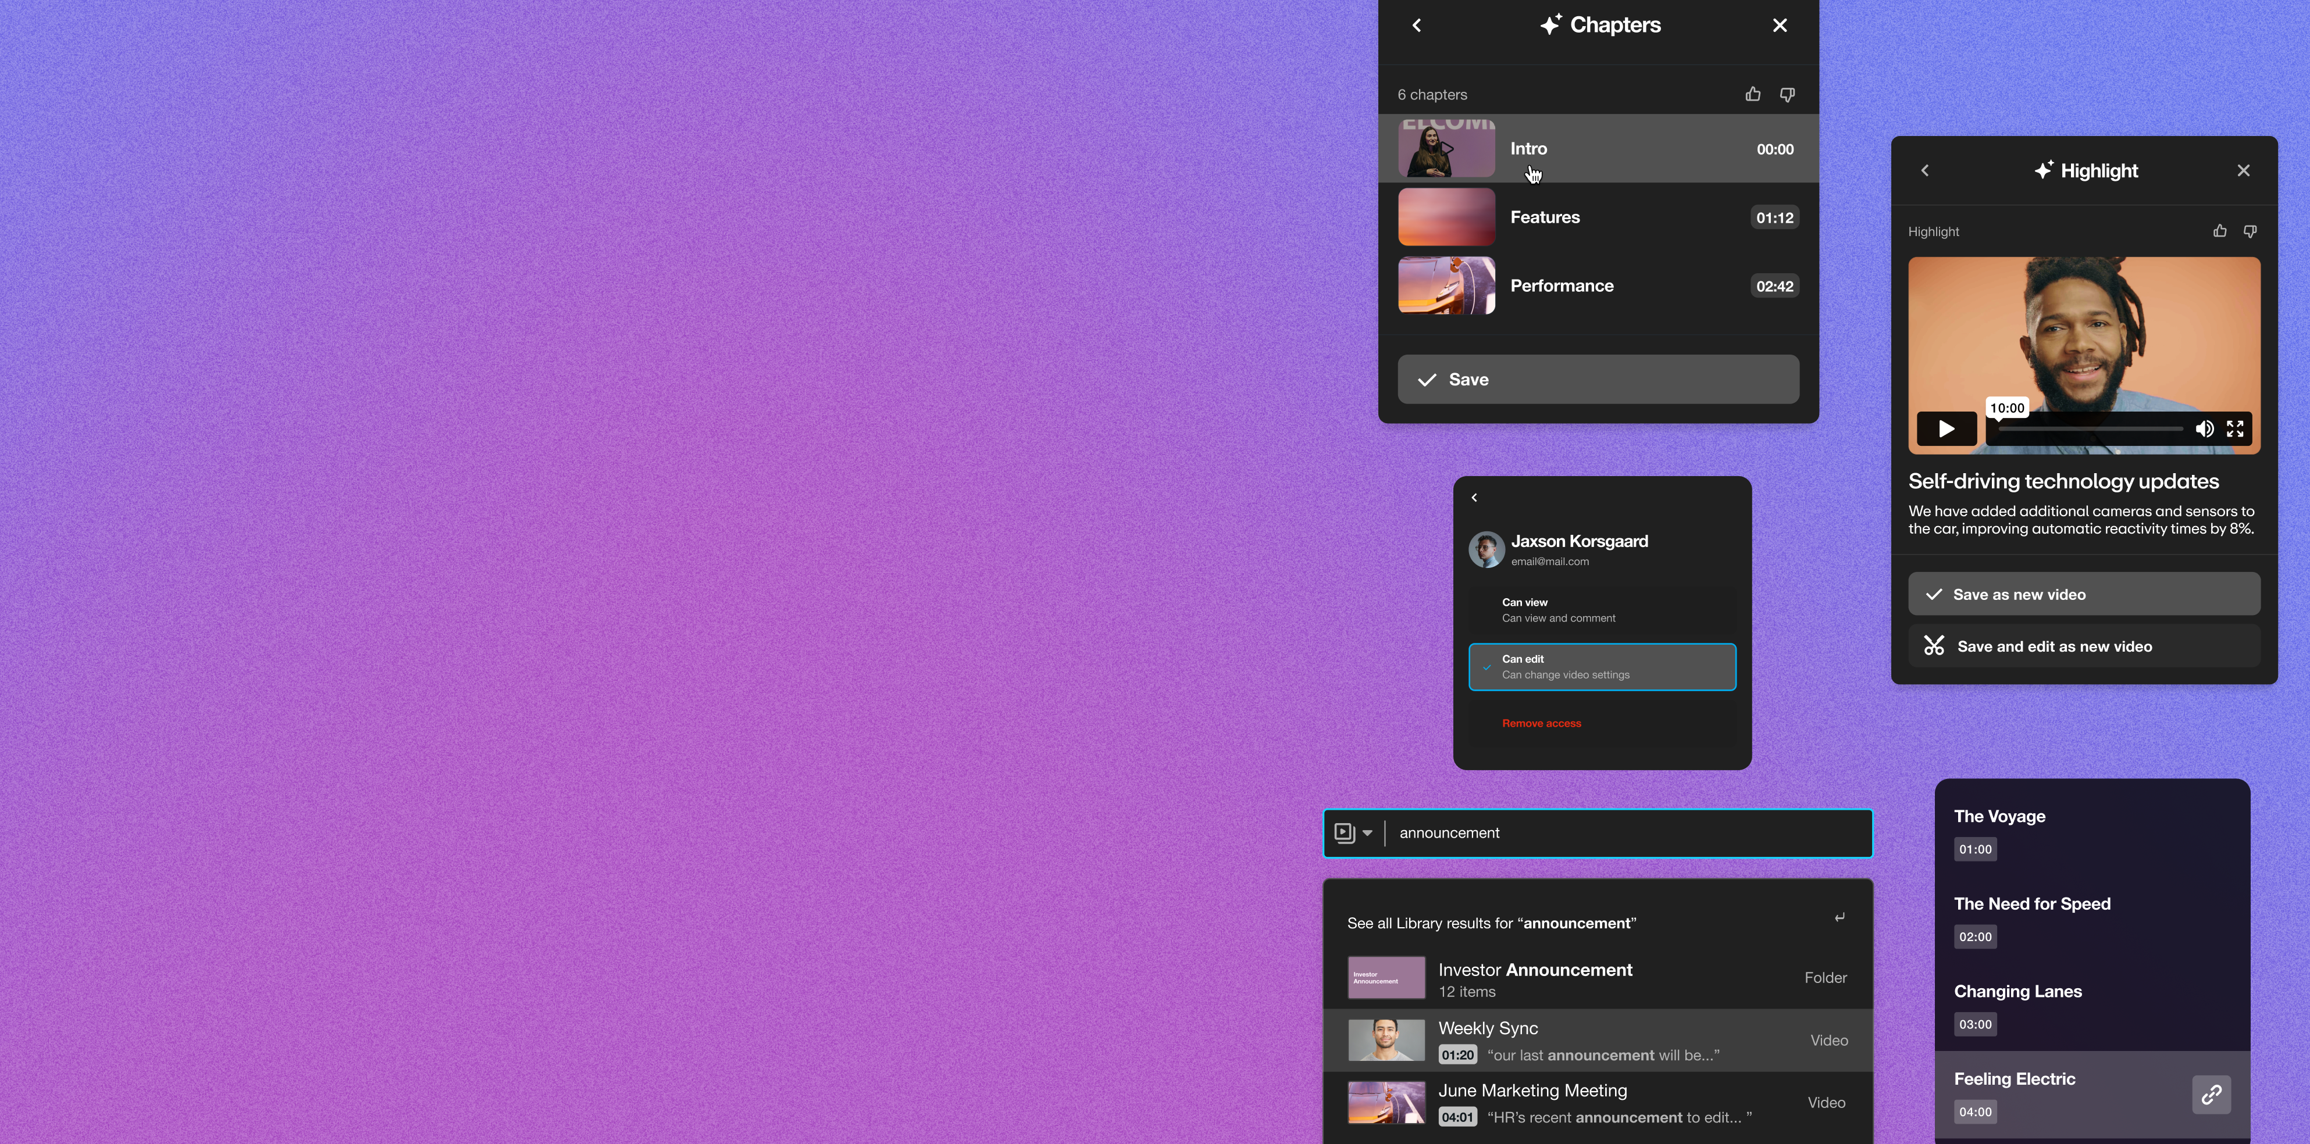Play the highlight video

pos(1946,430)
